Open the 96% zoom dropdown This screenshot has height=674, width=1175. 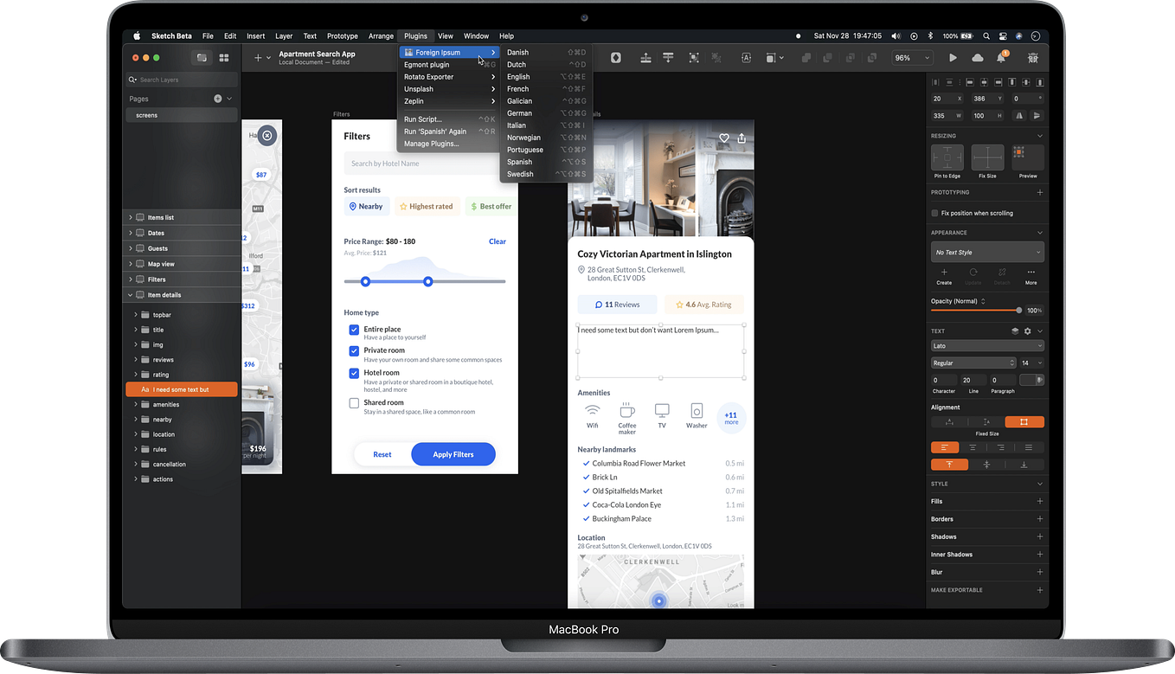pyautogui.click(x=912, y=58)
